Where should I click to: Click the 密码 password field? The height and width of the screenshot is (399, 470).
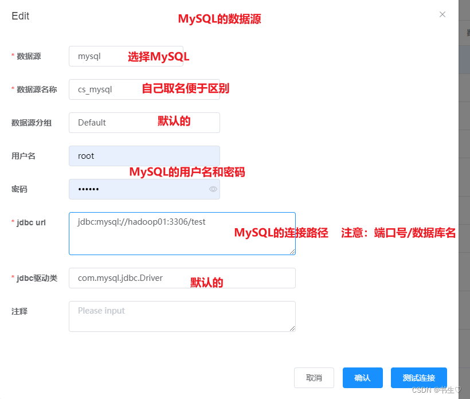144,189
